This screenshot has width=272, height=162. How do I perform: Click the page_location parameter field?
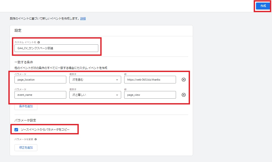click(40, 80)
